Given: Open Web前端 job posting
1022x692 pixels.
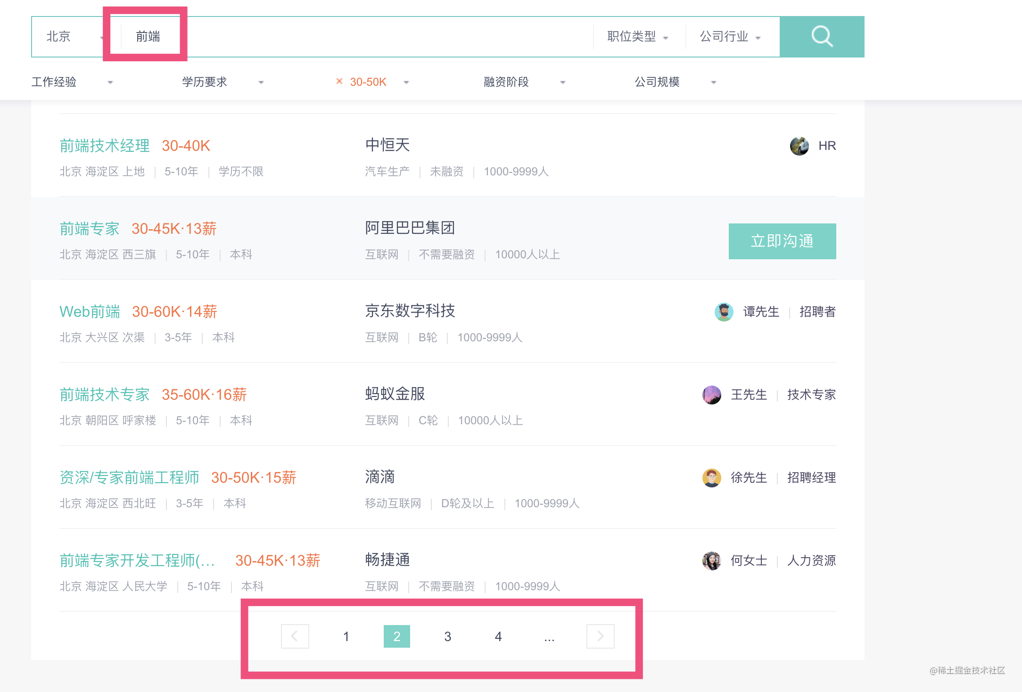Looking at the screenshot, I should coord(90,312).
